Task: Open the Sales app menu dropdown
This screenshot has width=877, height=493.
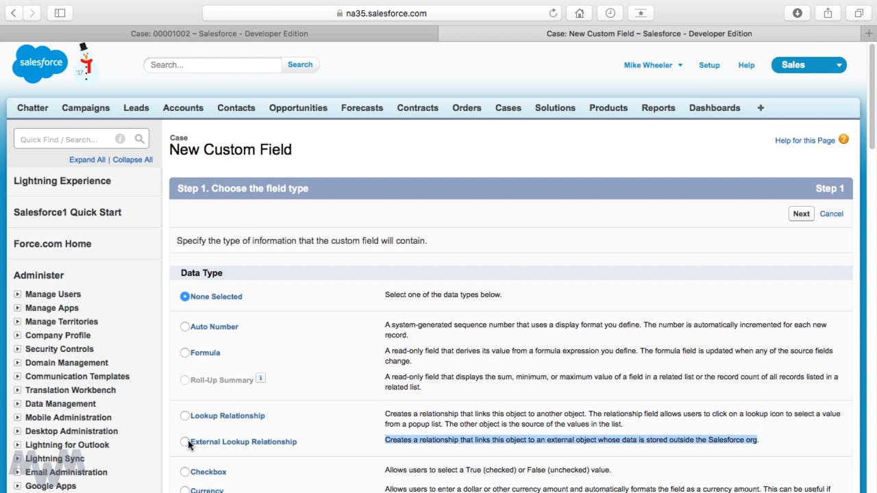Action: pos(809,65)
